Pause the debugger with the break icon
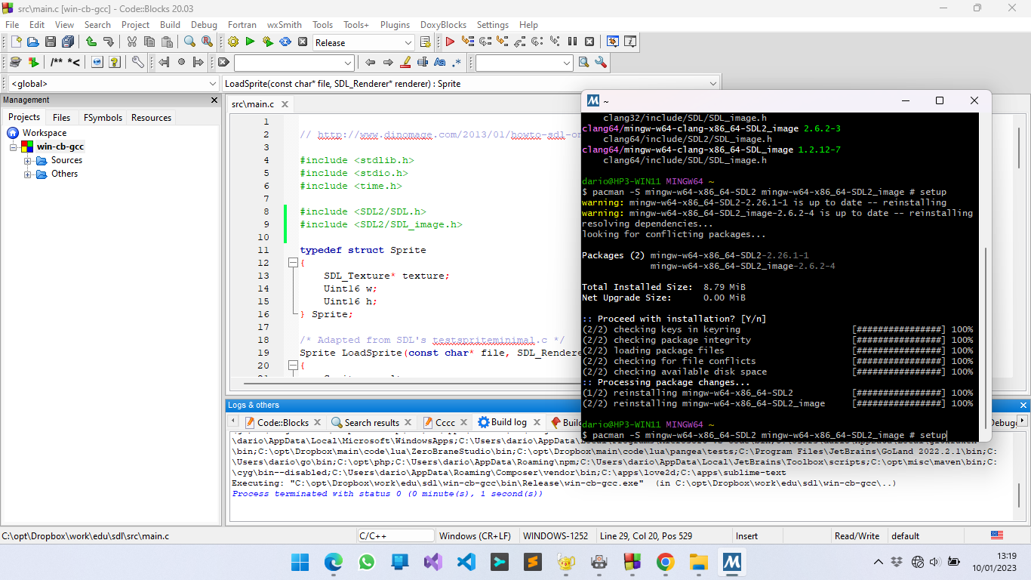The height and width of the screenshot is (580, 1031). pyautogui.click(x=572, y=42)
